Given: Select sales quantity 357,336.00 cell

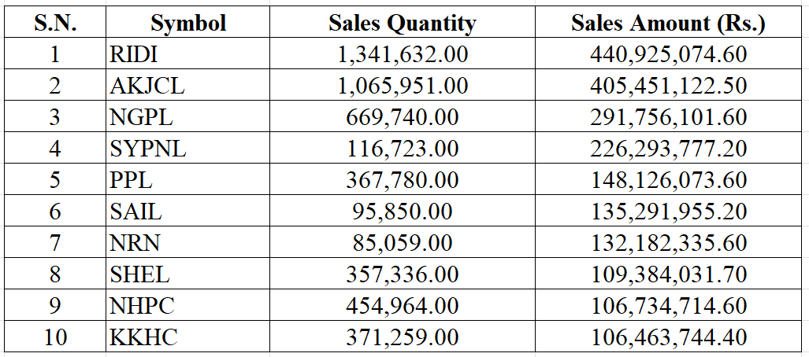Looking at the screenshot, I should point(402,274).
